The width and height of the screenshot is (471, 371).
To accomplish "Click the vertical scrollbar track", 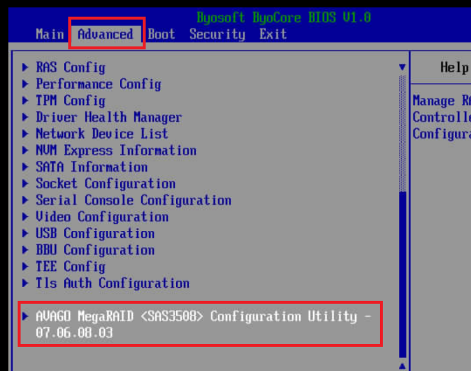I will click(x=402, y=250).
